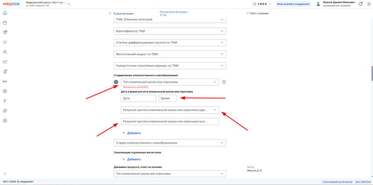Delete the clinical scale entry with trash icon

tap(224, 82)
